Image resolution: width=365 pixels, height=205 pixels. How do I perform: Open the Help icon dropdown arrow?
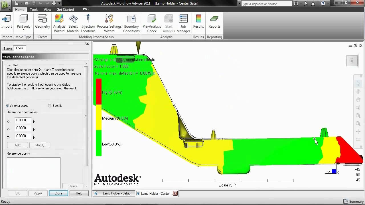[x=328, y=4]
